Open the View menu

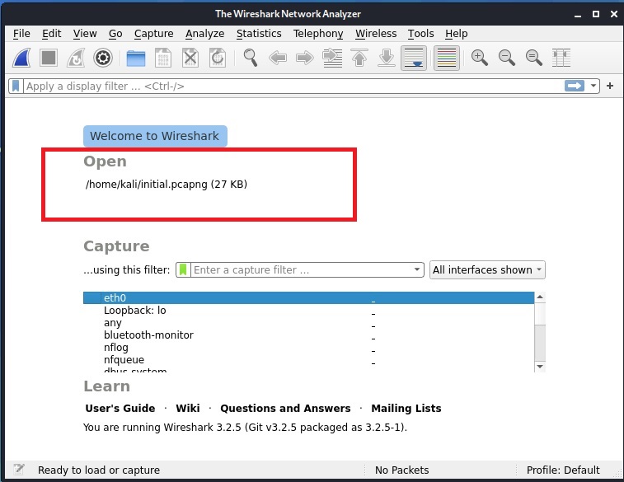point(85,34)
